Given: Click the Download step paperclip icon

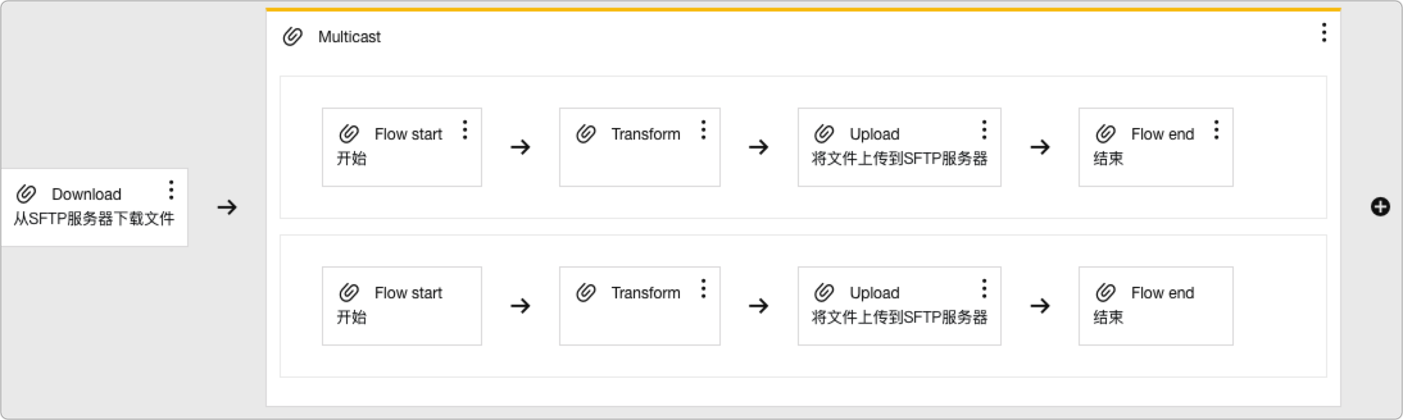Looking at the screenshot, I should pyautogui.click(x=26, y=193).
